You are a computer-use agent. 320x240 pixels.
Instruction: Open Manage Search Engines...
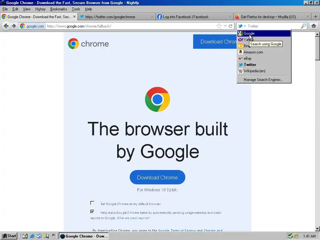click(x=264, y=80)
